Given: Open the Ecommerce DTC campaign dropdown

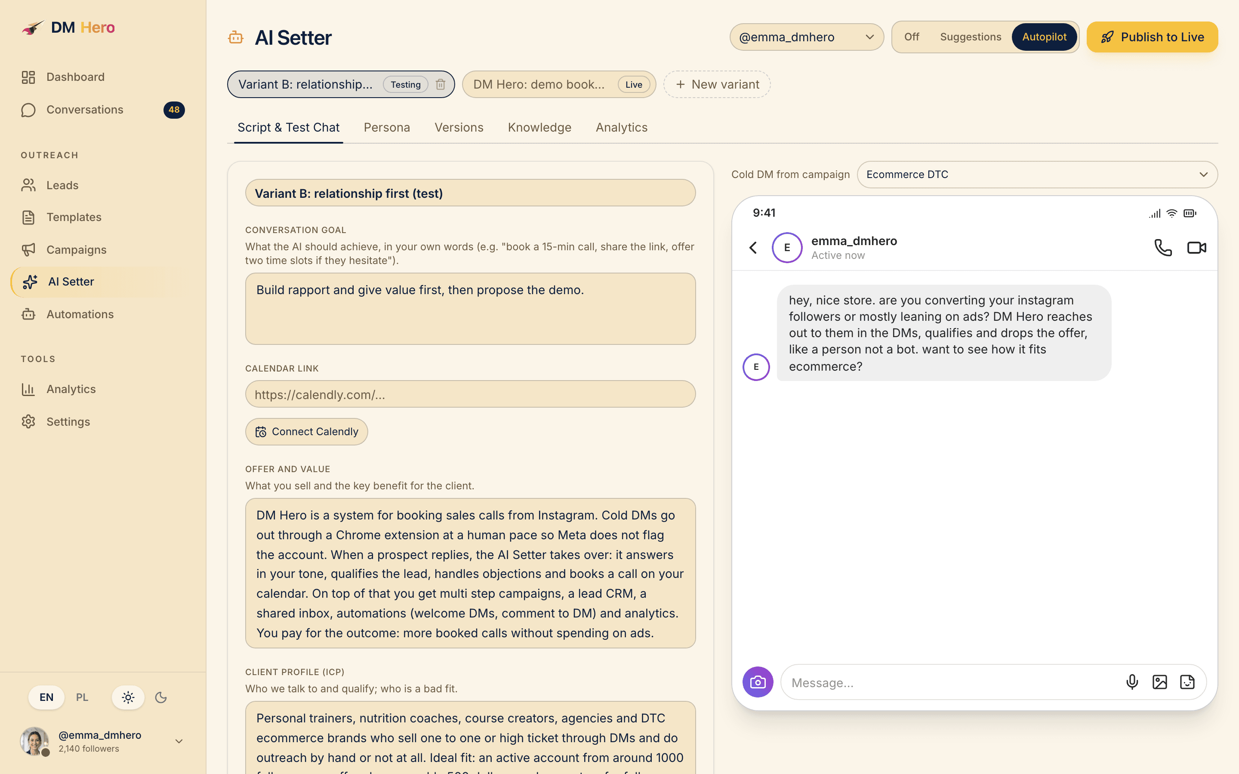Looking at the screenshot, I should pyautogui.click(x=1037, y=175).
